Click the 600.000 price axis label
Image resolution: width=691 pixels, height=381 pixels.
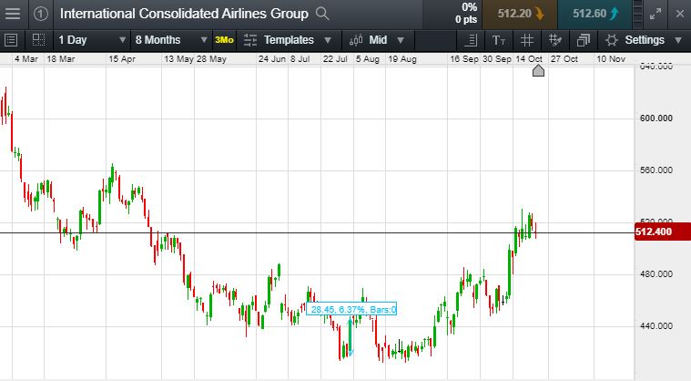656,118
